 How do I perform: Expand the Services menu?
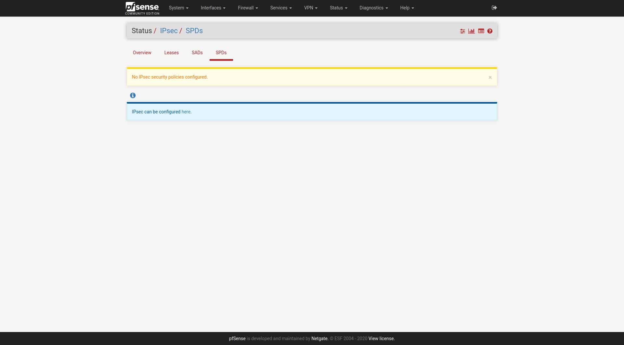[281, 8]
